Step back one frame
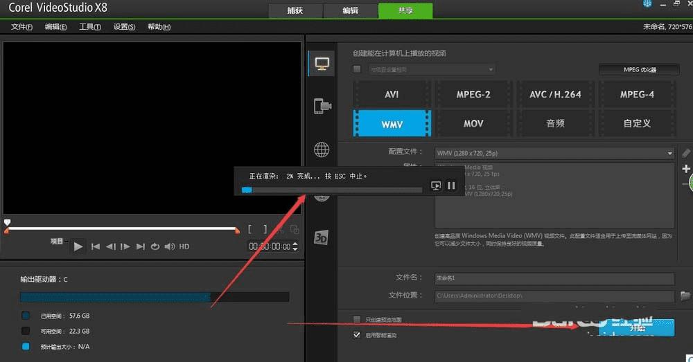Image resolution: width=693 pixels, height=362 pixels. (x=110, y=246)
